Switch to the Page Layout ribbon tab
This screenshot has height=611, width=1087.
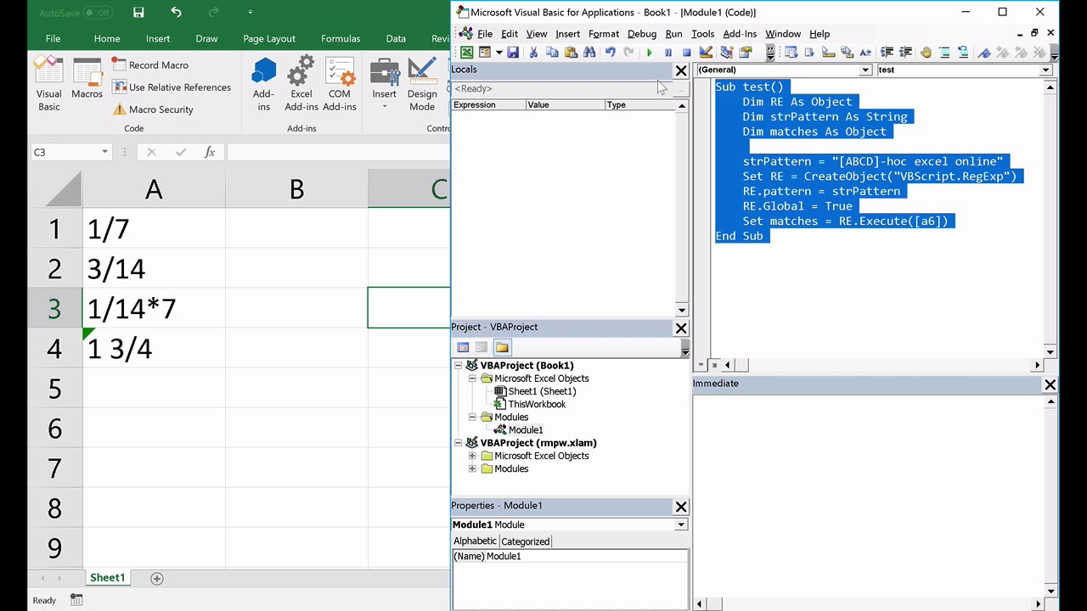pyautogui.click(x=269, y=38)
